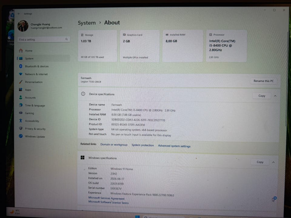Open the Processor i5-8400 card

(x=226, y=46)
